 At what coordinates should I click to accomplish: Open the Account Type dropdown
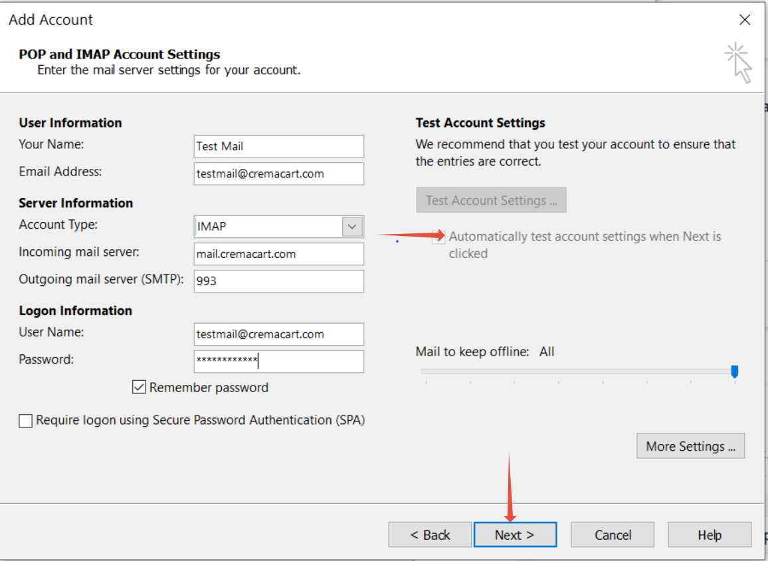coord(351,227)
